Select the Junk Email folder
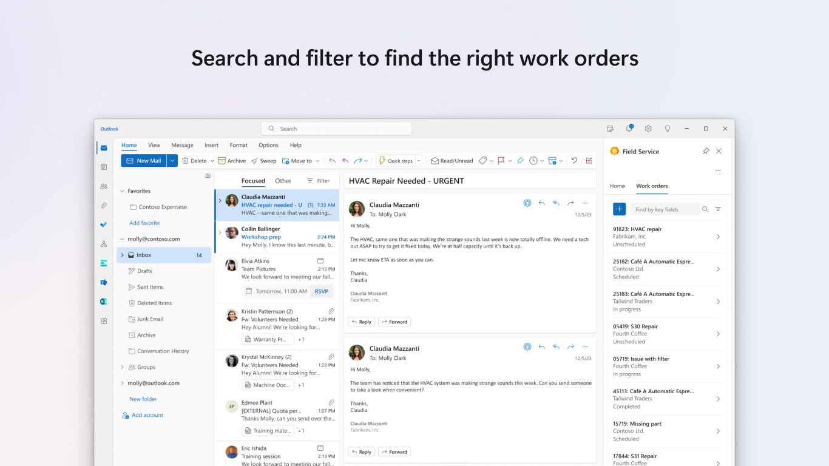 point(163,319)
